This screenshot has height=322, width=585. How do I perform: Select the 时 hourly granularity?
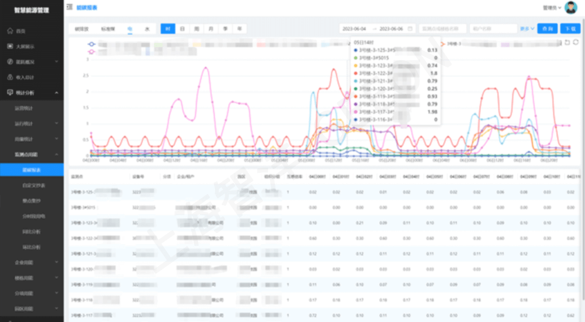(x=168, y=29)
